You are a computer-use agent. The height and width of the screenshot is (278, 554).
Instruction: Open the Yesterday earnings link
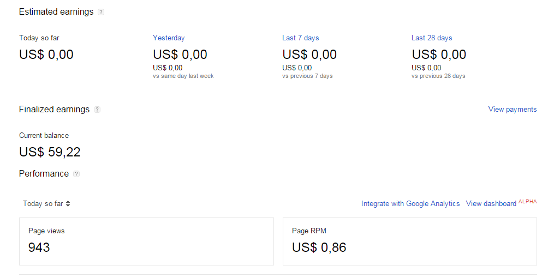pos(169,38)
